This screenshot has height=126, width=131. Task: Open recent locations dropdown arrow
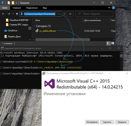pyautogui.click(x=13, y=14)
